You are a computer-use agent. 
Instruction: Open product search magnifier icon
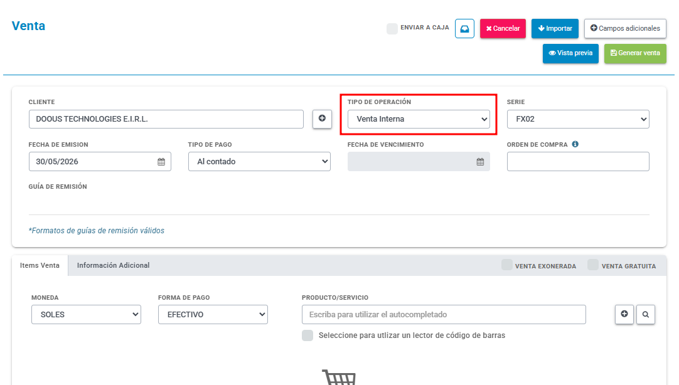pos(645,314)
